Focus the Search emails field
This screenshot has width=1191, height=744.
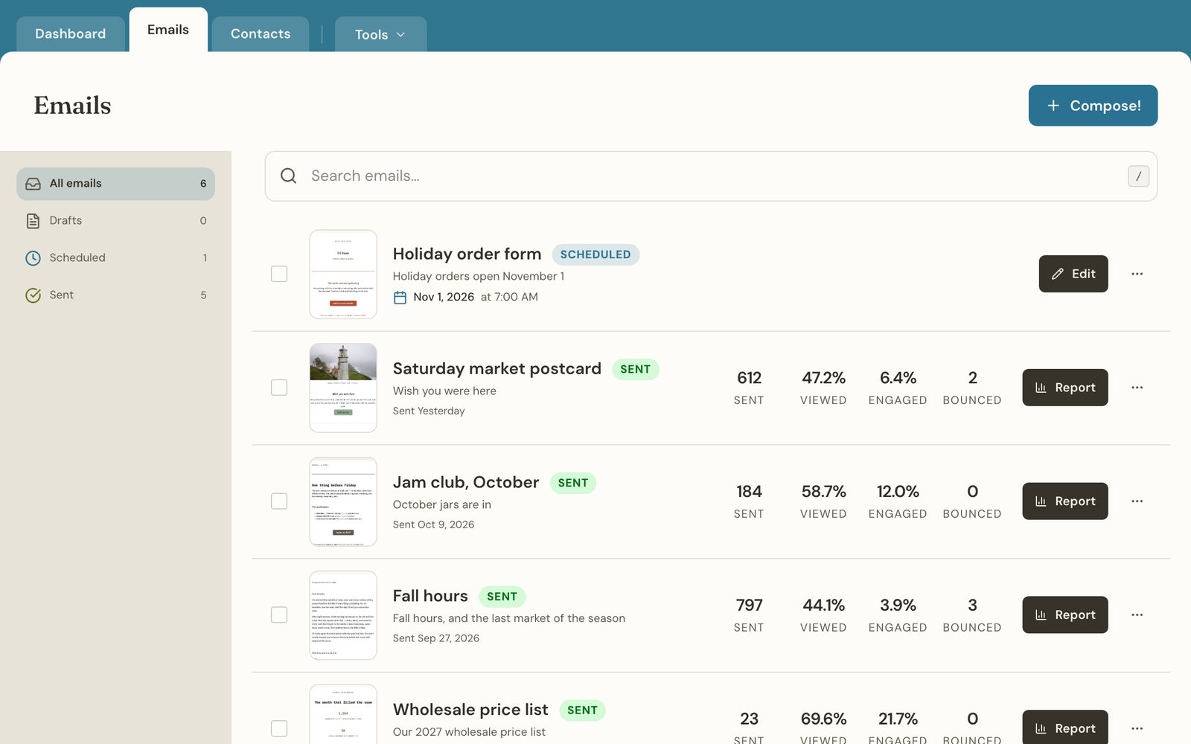coord(711,176)
